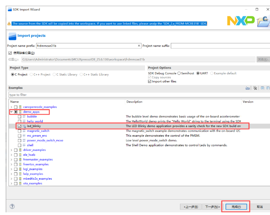Image resolution: width=270 pixels, height=215 pixels.
Task: Click the freertos_examples folder icon
Action: (20, 164)
